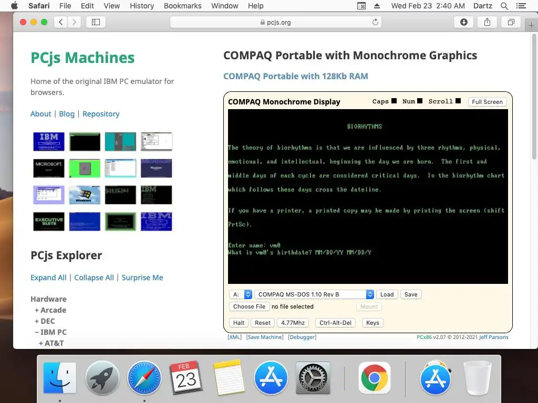The image size is (538, 403).
Task: Send Ctrl-Alt-Del to the machine
Action: pos(335,323)
